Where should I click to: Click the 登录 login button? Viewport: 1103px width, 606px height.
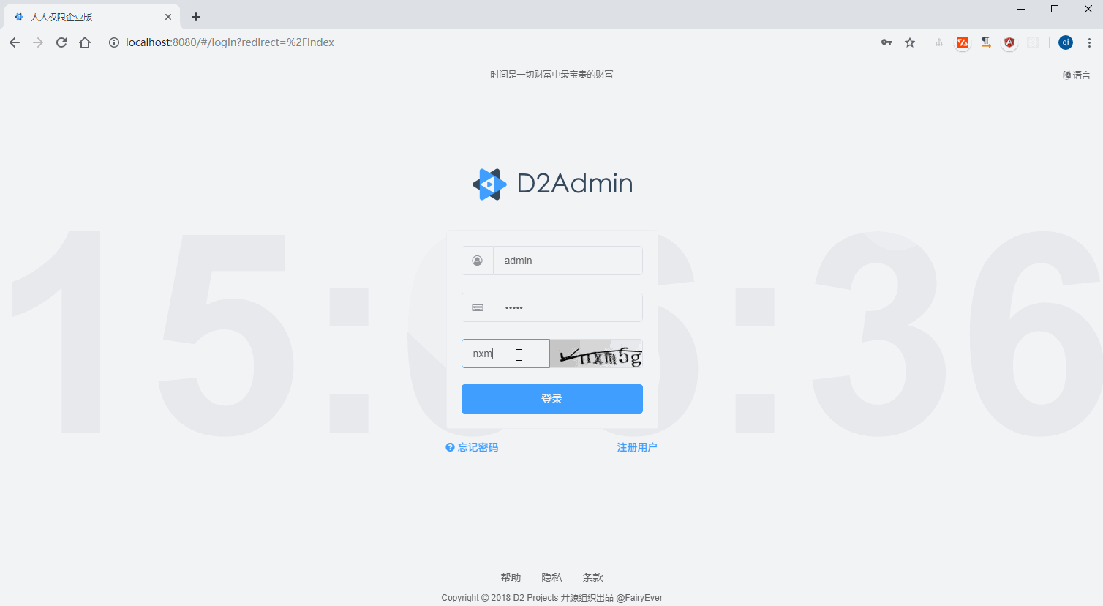(x=552, y=398)
